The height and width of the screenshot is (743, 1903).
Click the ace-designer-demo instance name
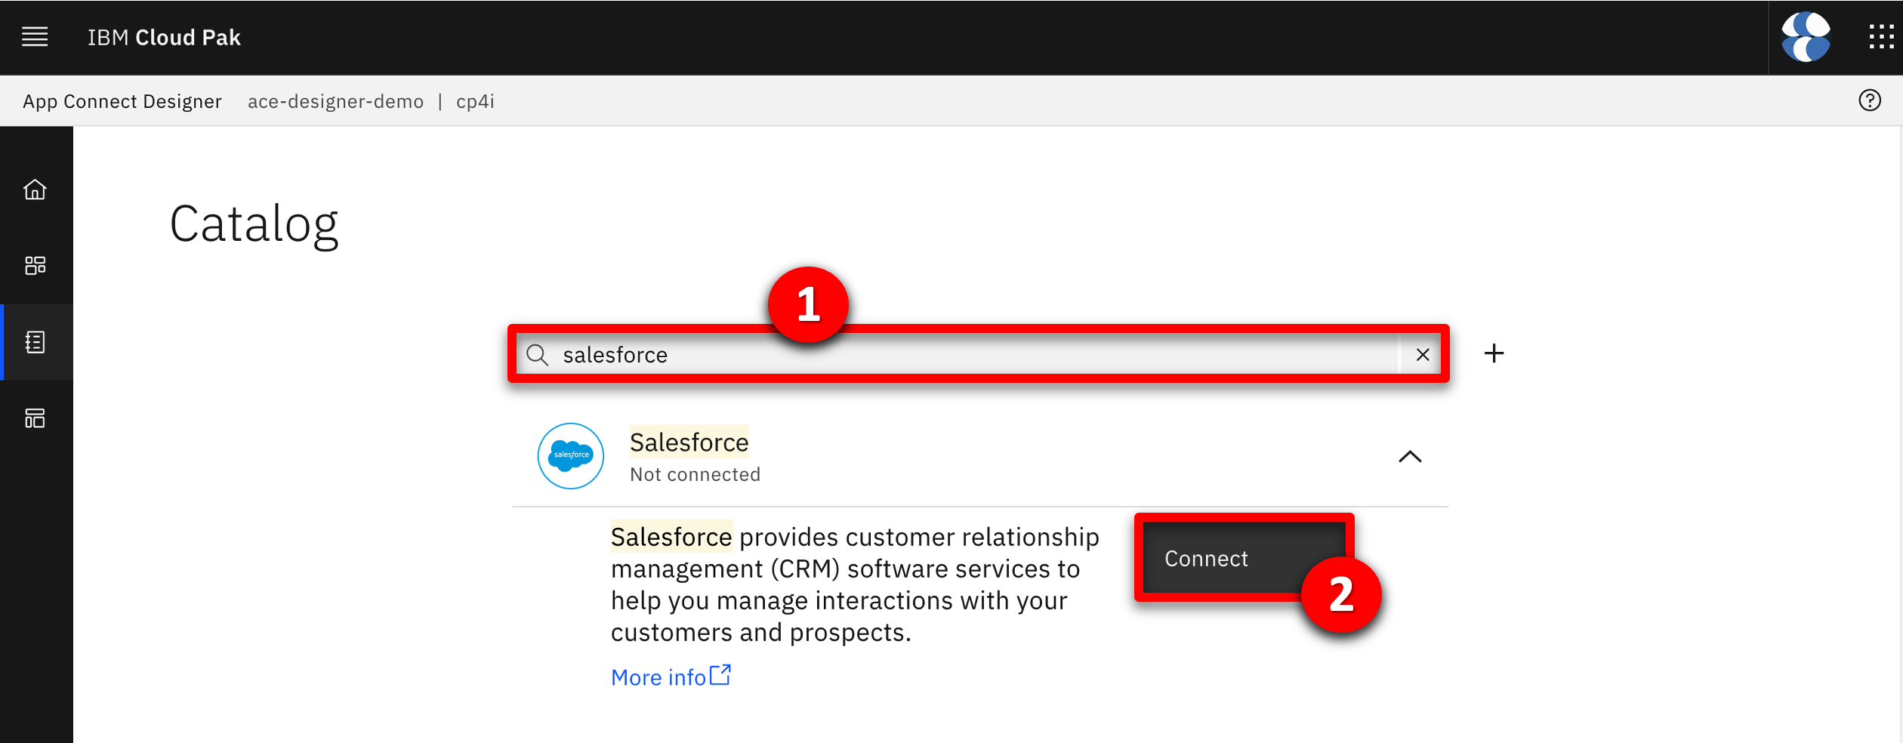click(336, 101)
